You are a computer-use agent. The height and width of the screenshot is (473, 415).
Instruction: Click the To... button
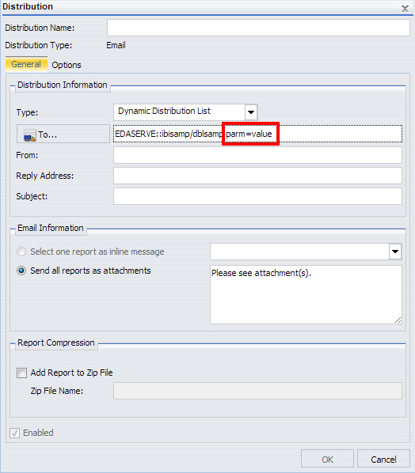[x=63, y=134]
